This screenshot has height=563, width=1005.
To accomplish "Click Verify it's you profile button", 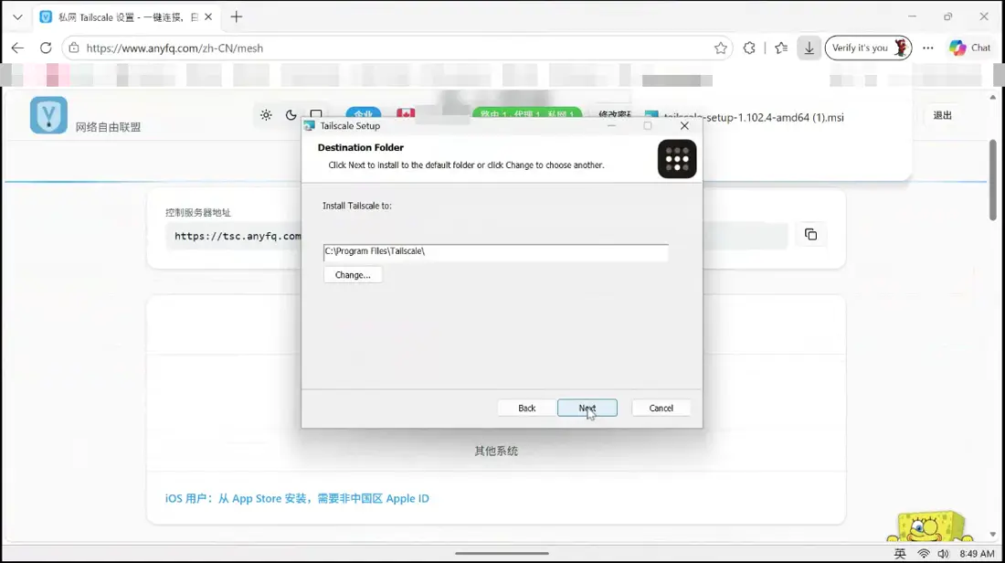I will [869, 48].
